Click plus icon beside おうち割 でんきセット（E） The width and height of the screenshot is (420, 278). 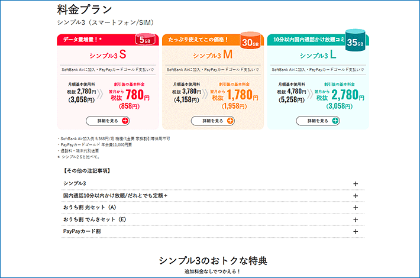(356, 219)
